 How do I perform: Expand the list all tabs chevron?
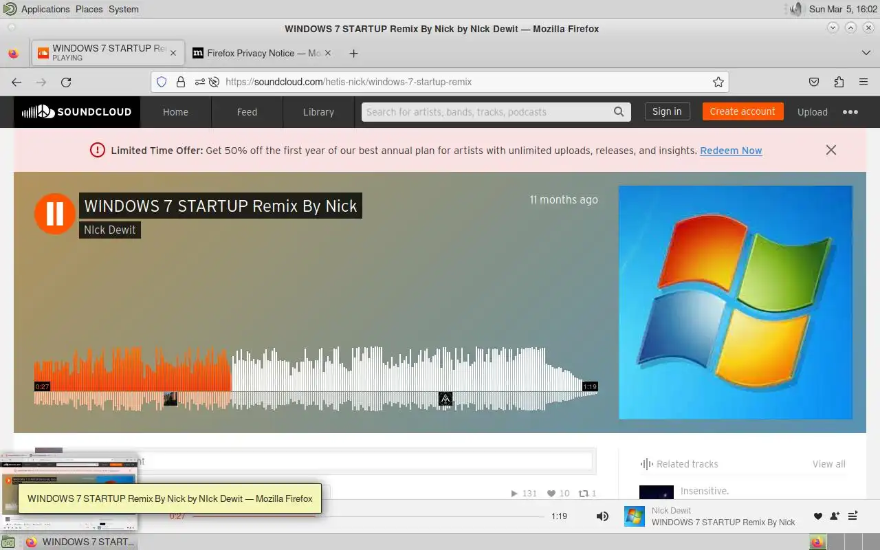click(866, 53)
